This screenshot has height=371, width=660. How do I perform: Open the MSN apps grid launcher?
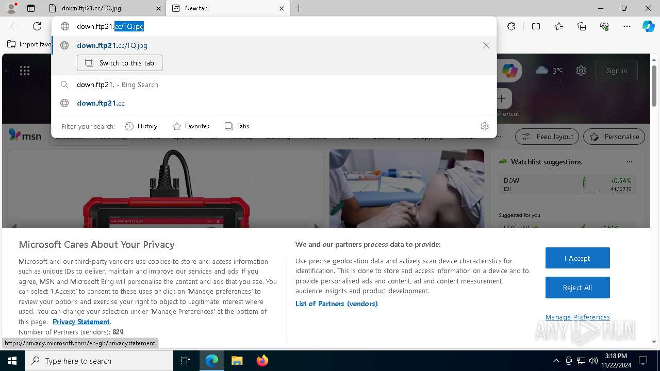25,71
